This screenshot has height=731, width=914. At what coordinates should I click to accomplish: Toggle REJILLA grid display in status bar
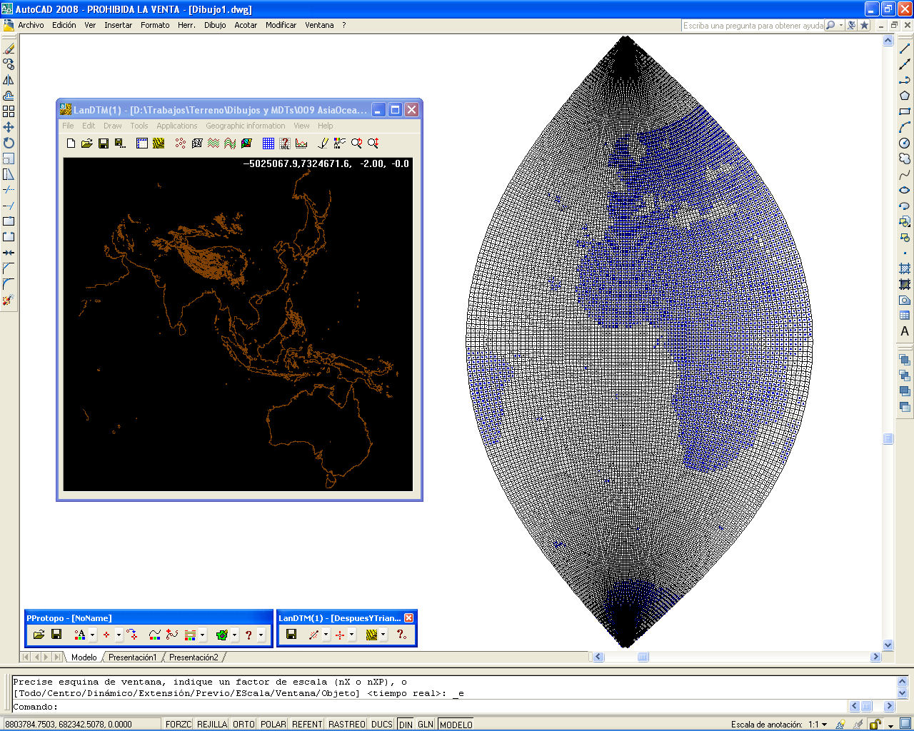211,724
